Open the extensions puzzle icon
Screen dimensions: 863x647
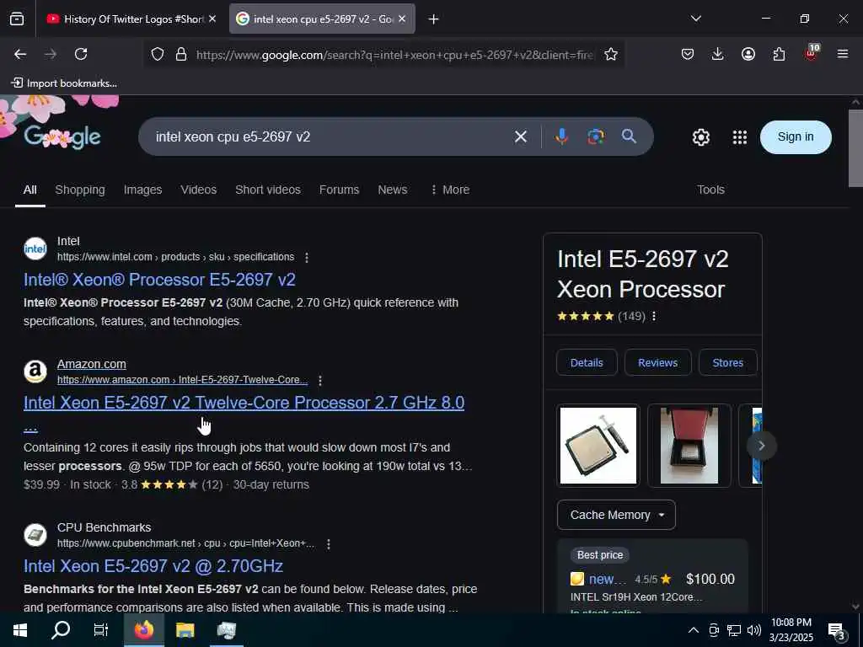779,54
